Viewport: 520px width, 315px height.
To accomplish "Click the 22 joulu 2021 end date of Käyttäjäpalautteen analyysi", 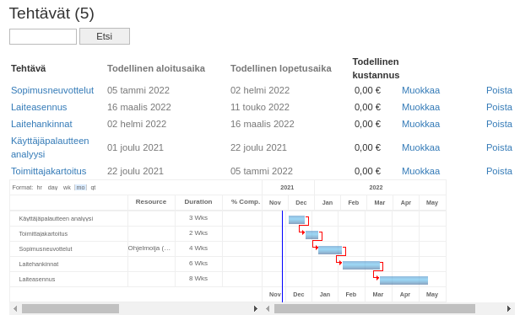I will point(258,147).
